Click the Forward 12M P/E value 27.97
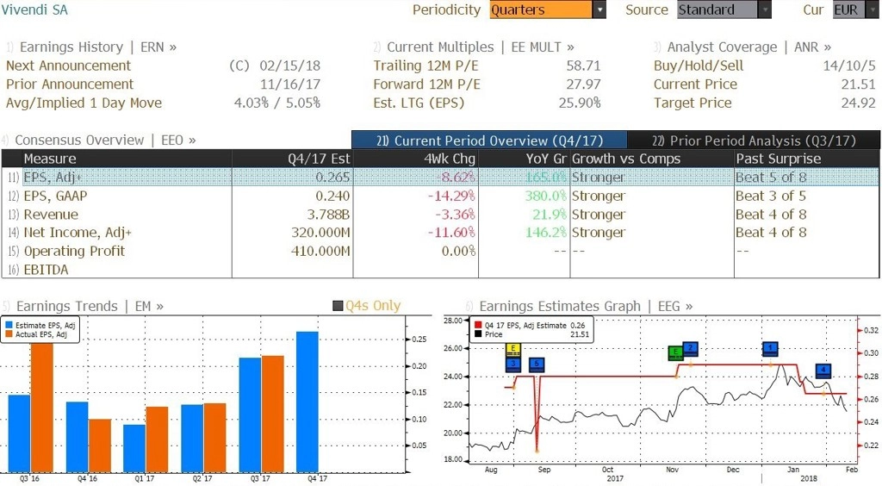Image resolution: width=882 pixels, height=486 pixels. click(583, 84)
